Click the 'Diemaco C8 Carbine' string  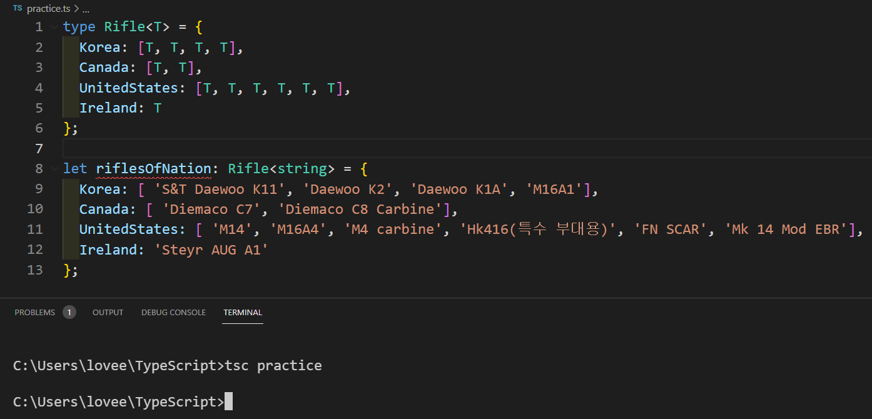coord(359,209)
